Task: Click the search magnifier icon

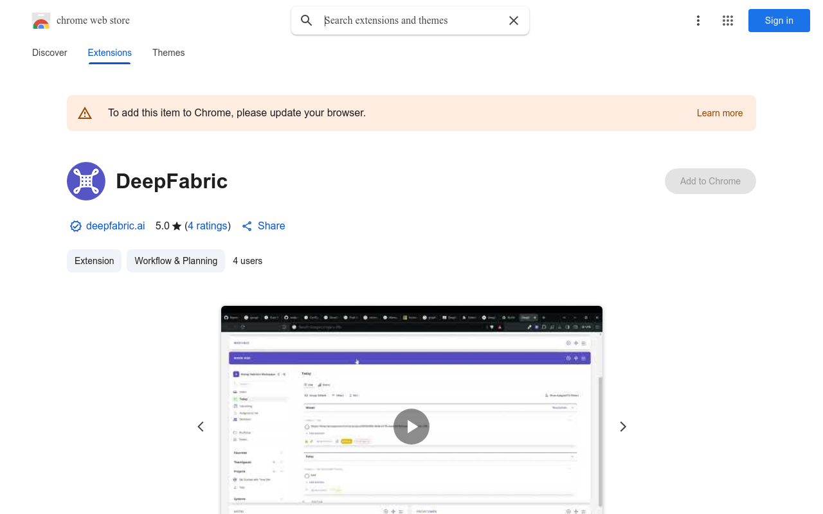Action: click(x=307, y=21)
